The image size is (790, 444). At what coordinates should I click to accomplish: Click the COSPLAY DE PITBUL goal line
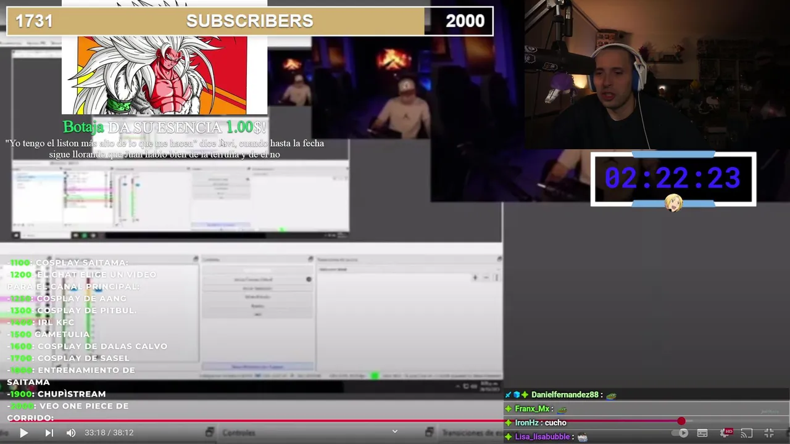72,310
